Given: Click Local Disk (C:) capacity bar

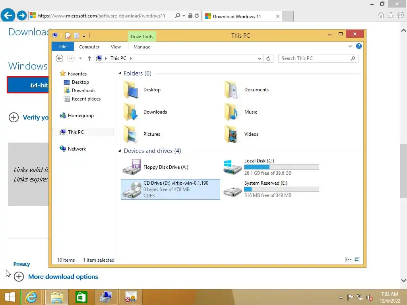Looking at the screenshot, I should pyautogui.click(x=282, y=167).
